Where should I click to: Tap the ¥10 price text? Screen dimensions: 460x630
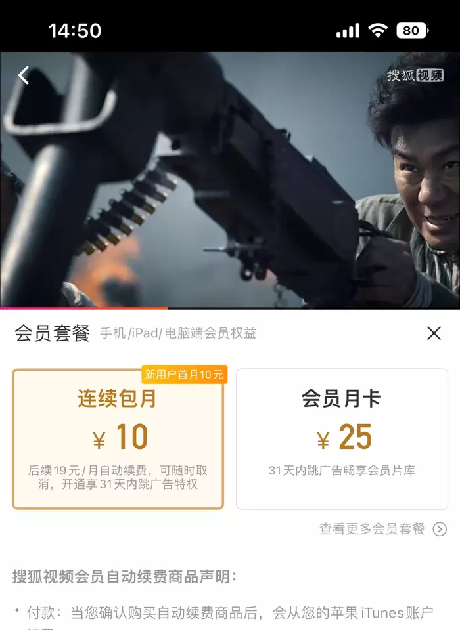[120, 437]
